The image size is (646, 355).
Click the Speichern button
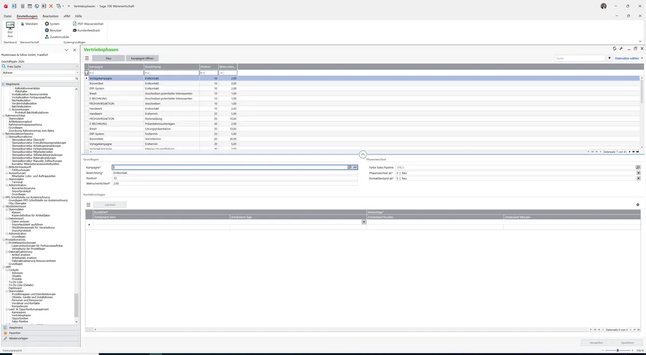pyautogui.click(x=627, y=343)
